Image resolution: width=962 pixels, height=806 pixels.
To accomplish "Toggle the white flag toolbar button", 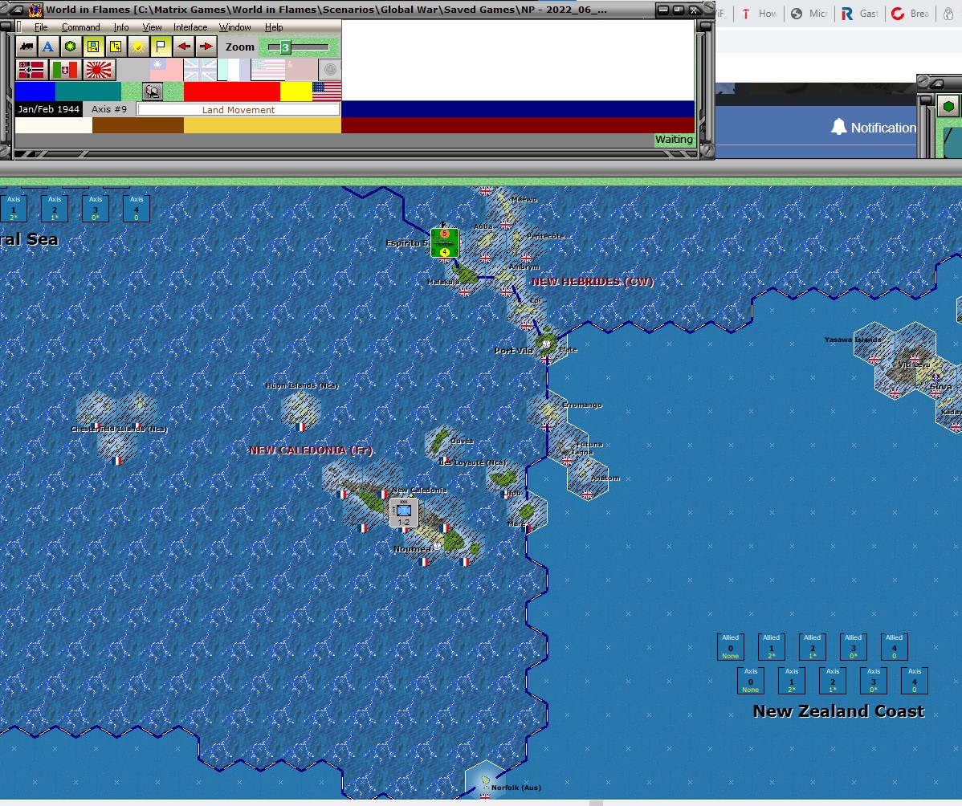I will (x=161, y=47).
